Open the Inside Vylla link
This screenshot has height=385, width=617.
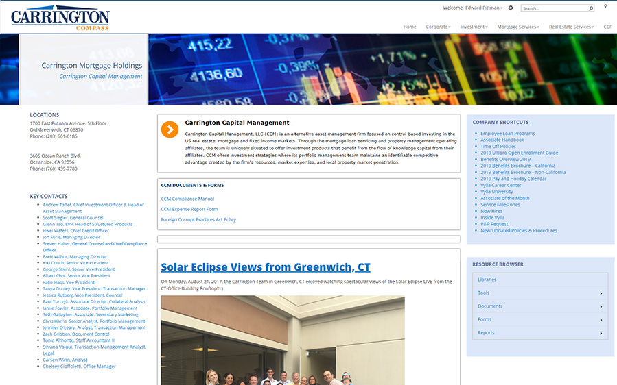tap(492, 218)
